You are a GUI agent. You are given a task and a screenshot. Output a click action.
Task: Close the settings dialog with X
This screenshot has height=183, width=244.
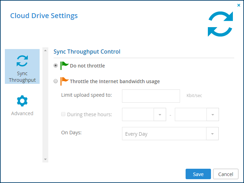click(x=239, y=5)
